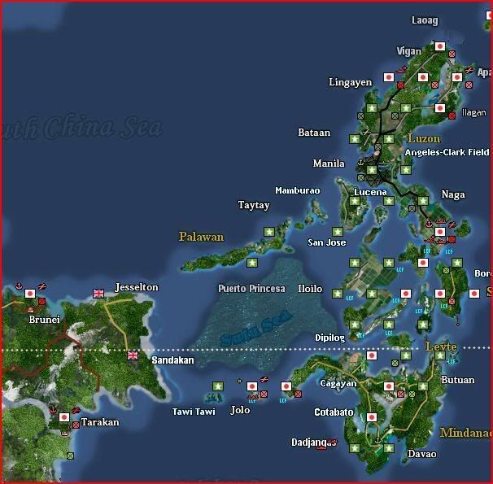The width and height of the screenshot is (493, 484).
Task: Select the green star base near Bataan
Action: pos(355,139)
